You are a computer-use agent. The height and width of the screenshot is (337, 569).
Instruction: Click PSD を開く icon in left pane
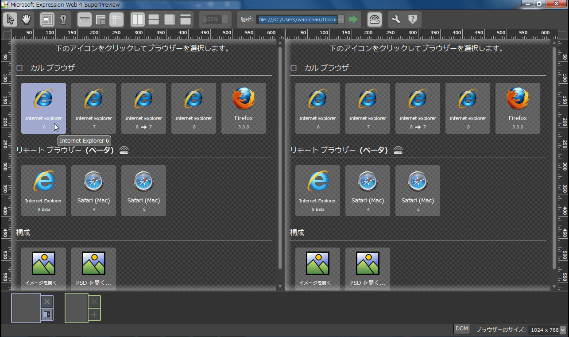point(93,269)
